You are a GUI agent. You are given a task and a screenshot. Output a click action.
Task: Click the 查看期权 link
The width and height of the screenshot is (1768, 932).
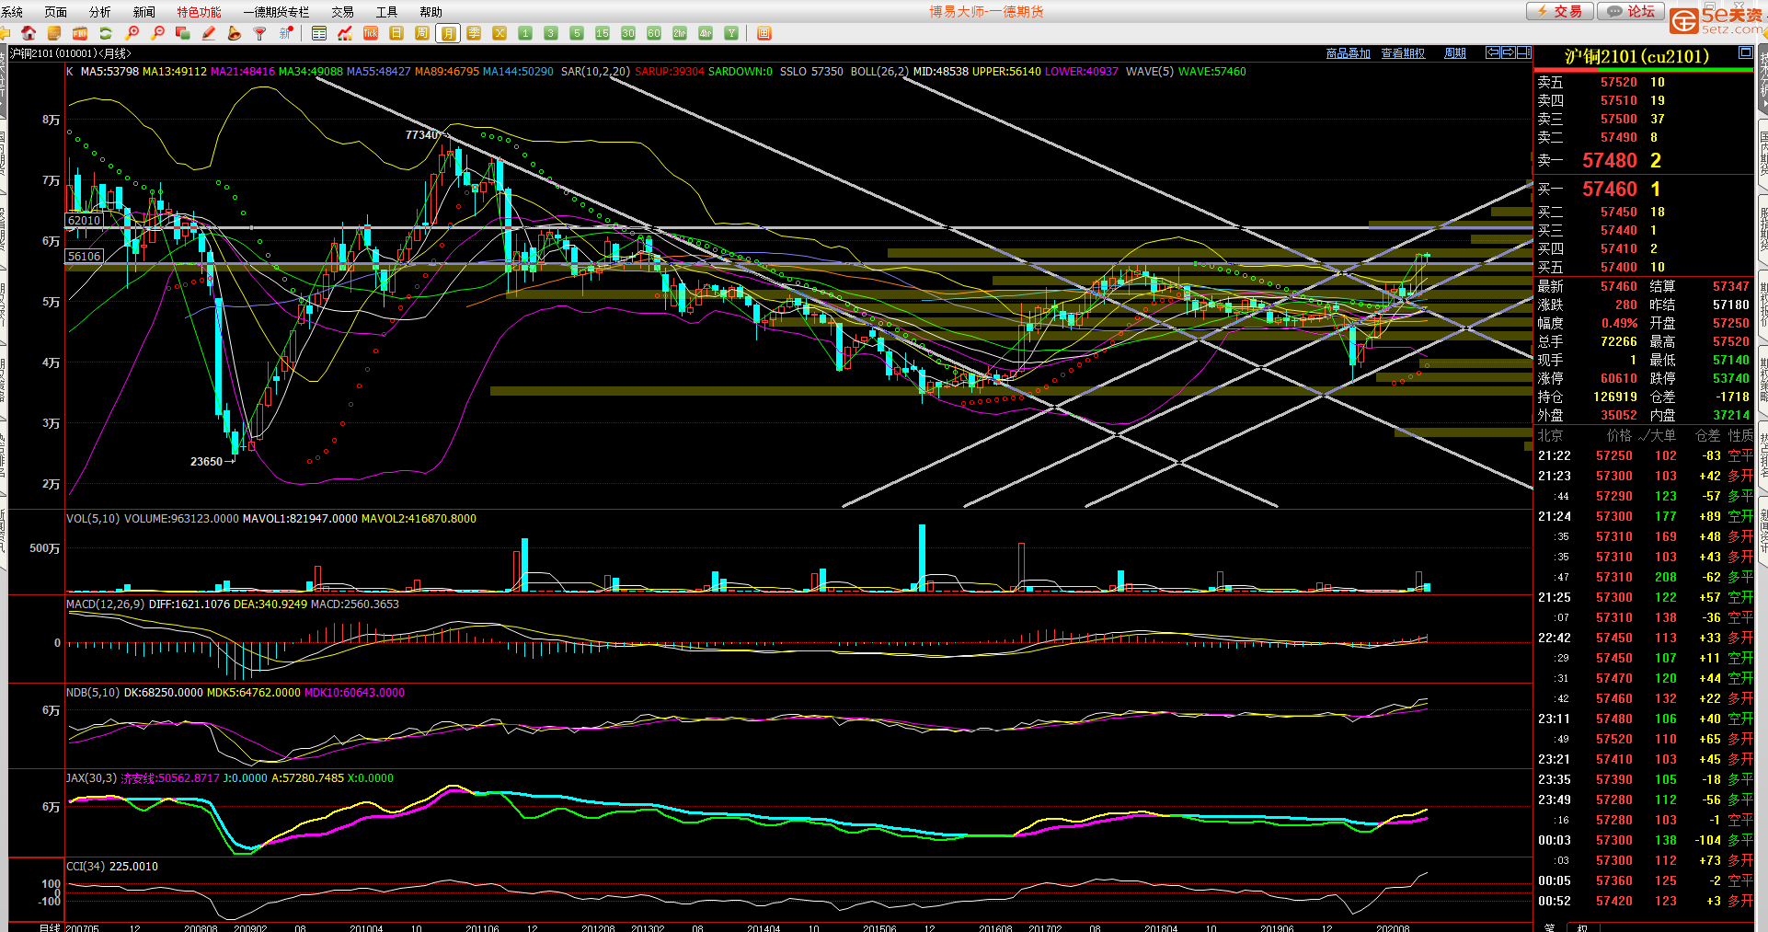1404,53
